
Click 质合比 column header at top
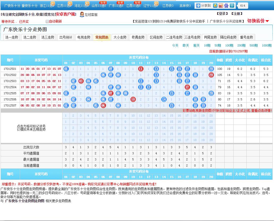coord(266,60)
